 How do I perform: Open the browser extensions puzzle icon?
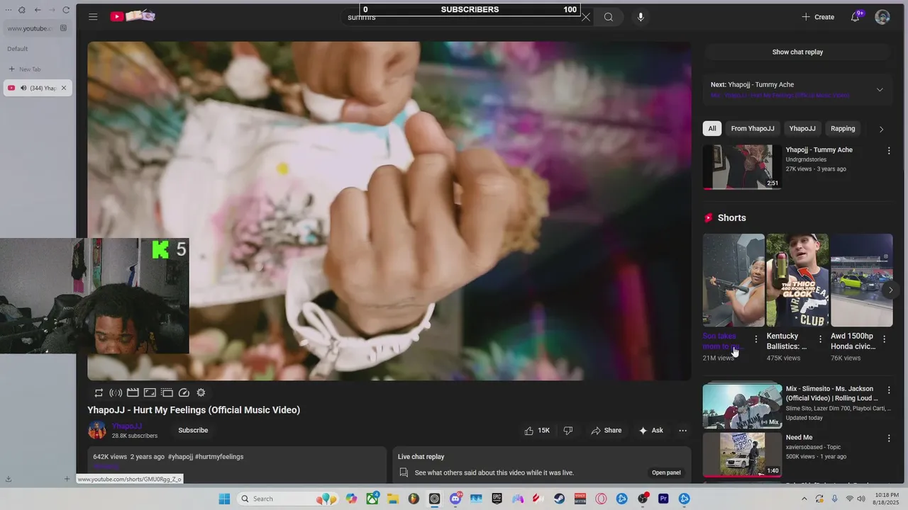click(22, 10)
